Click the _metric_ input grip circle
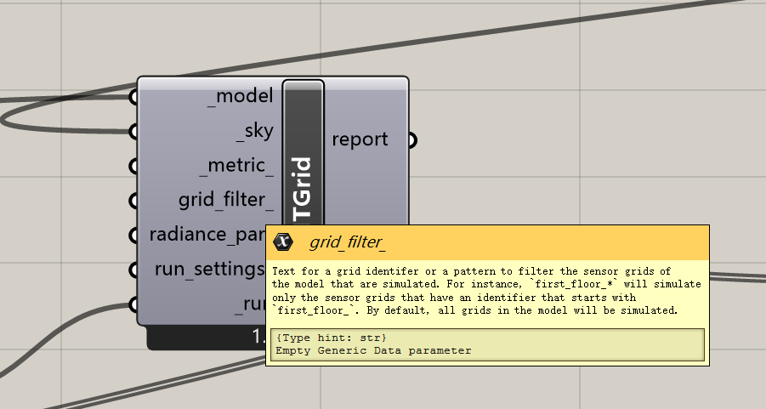This screenshot has width=766, height=409. (133, 166)
